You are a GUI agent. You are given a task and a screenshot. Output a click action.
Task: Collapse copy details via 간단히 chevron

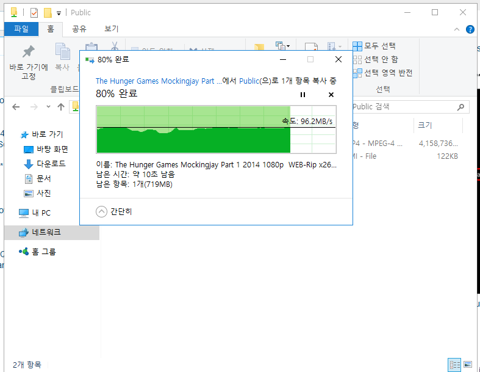click(101, 211)
